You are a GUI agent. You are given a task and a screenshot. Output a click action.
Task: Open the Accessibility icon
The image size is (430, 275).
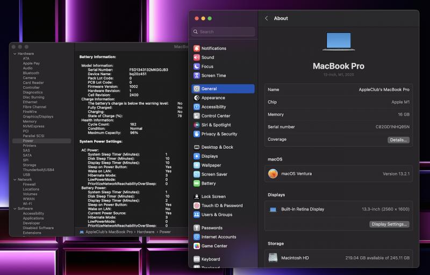tap(196, 107)
